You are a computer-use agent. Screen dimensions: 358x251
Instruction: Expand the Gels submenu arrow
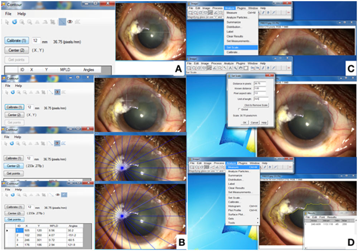[x=258, y=218]
